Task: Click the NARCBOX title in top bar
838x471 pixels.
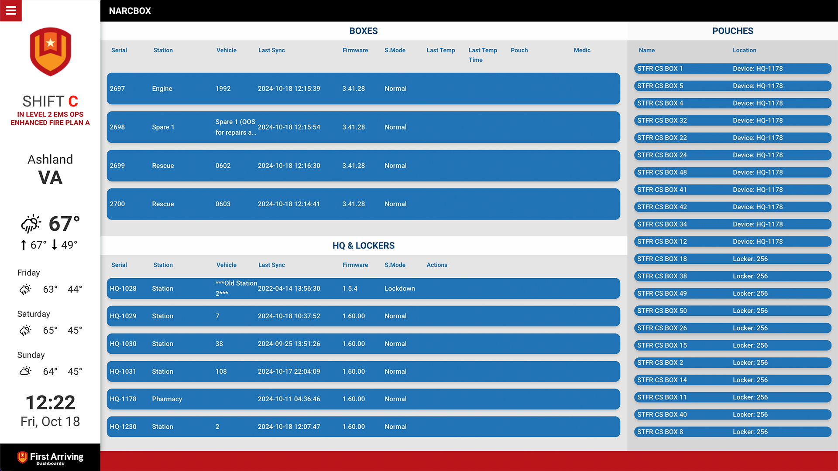Action: click(x=130, y=11)
